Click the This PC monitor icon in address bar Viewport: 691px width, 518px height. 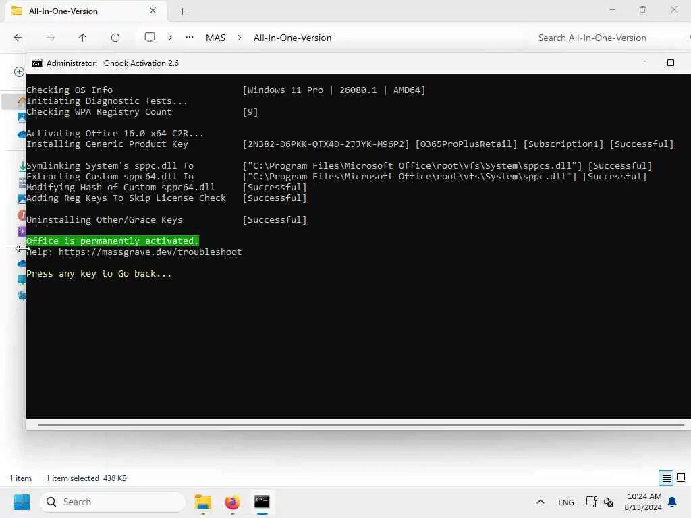[150, 38]
